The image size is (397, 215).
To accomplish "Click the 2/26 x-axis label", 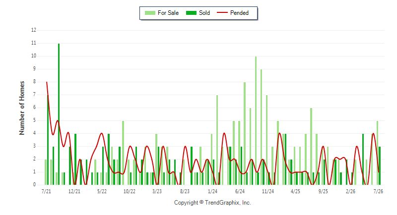I will [351, 192].
